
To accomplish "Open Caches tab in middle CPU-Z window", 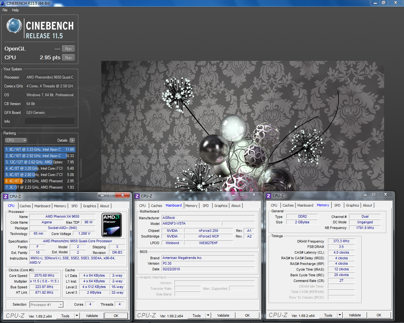I will [x=157, y=206].
